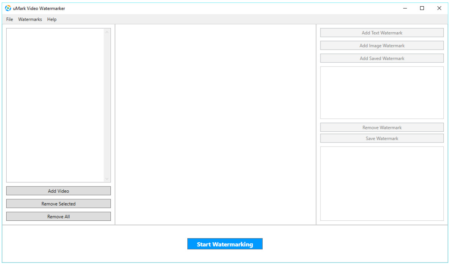This screenshot has width=450, height=265.
Task: Click the Remove Watermark button
Action: pyautogui.click(x=382, y=128)
